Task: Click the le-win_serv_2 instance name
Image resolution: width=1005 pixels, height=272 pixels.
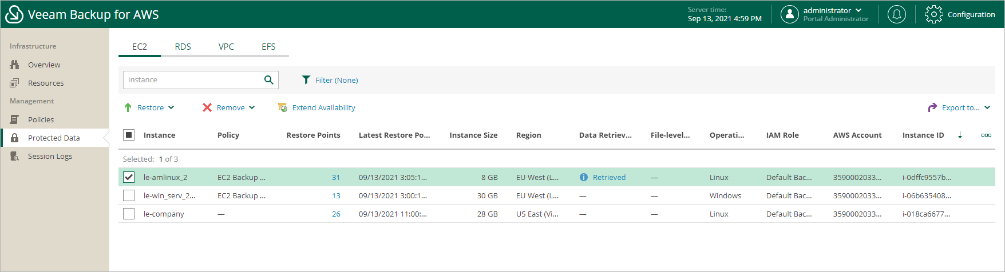Action: (x=169, y=195)
